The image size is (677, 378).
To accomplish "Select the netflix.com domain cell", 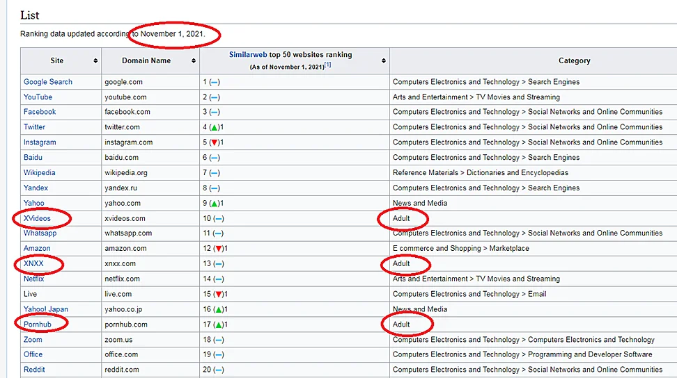I will 150,279.
